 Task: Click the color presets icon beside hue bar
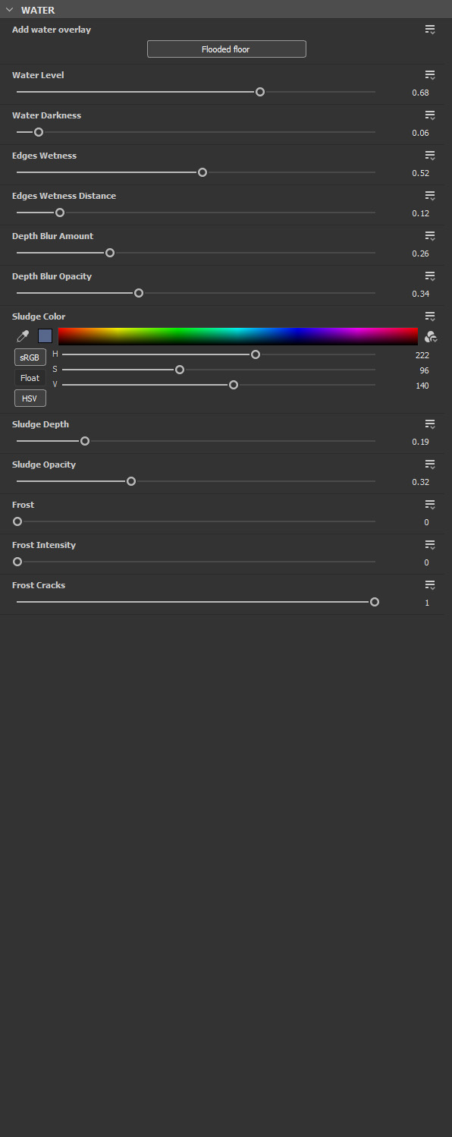tap(432, 336)
